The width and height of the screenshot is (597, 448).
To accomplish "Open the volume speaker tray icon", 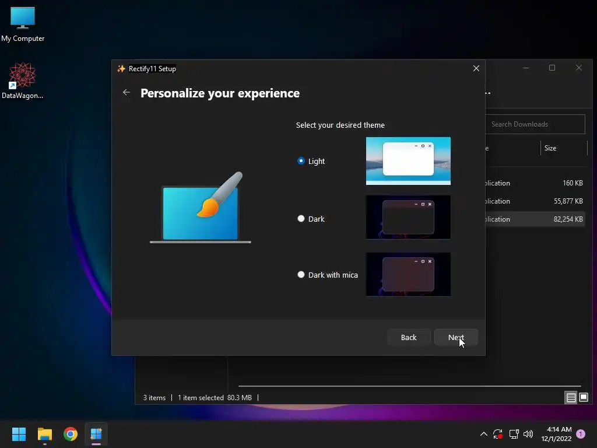I will [x=528, y=434].
